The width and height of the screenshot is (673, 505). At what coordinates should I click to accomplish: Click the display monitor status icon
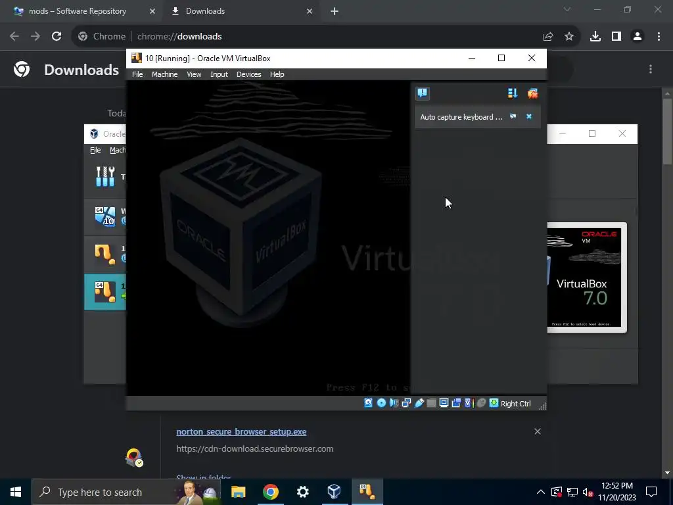[444, 403]
